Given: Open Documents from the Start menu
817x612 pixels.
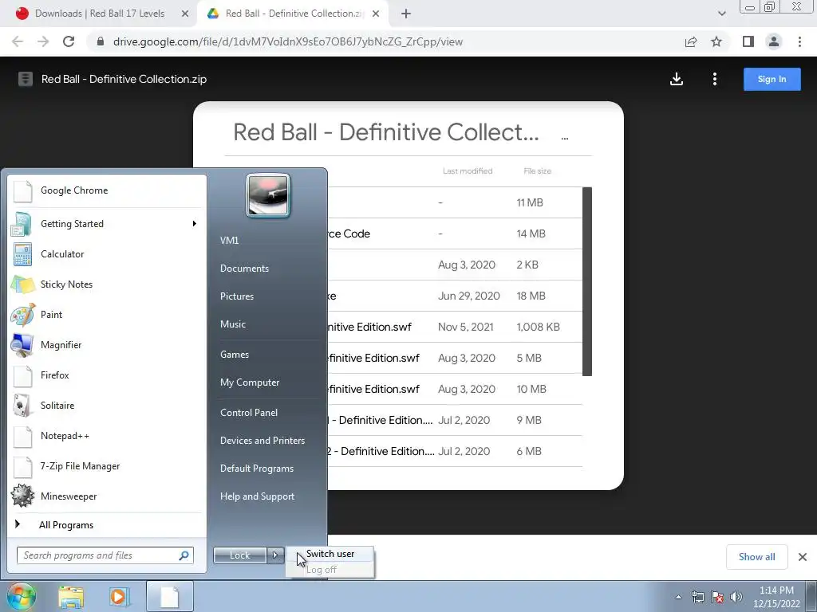Looking at the screenshot, I should pyautogui.click(x=244, y=269).
